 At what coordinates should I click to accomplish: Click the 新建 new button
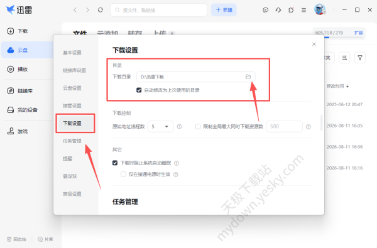click(x=224, y=10)
